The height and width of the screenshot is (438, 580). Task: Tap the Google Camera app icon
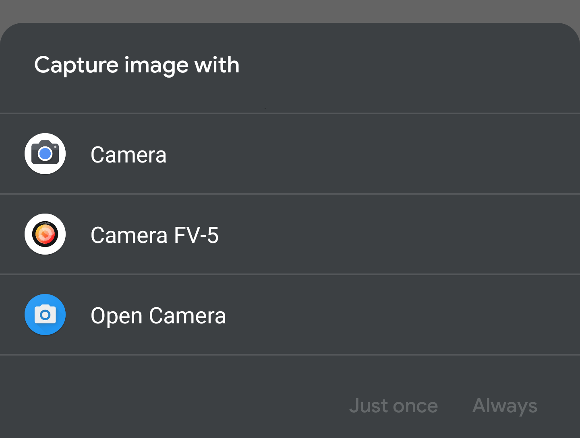coord(45,154)
